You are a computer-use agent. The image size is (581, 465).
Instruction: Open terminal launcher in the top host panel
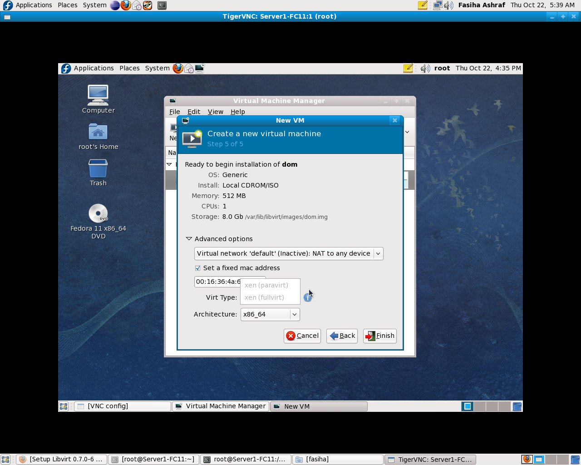coord(162,5)
